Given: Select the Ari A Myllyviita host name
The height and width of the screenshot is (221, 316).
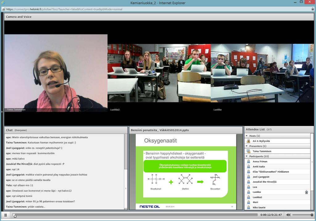Looking at the screenshot, I should pos(261,141).
